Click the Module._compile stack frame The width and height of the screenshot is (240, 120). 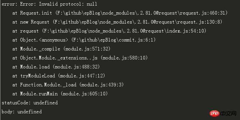pyautogui.click(x=40, y=49)
